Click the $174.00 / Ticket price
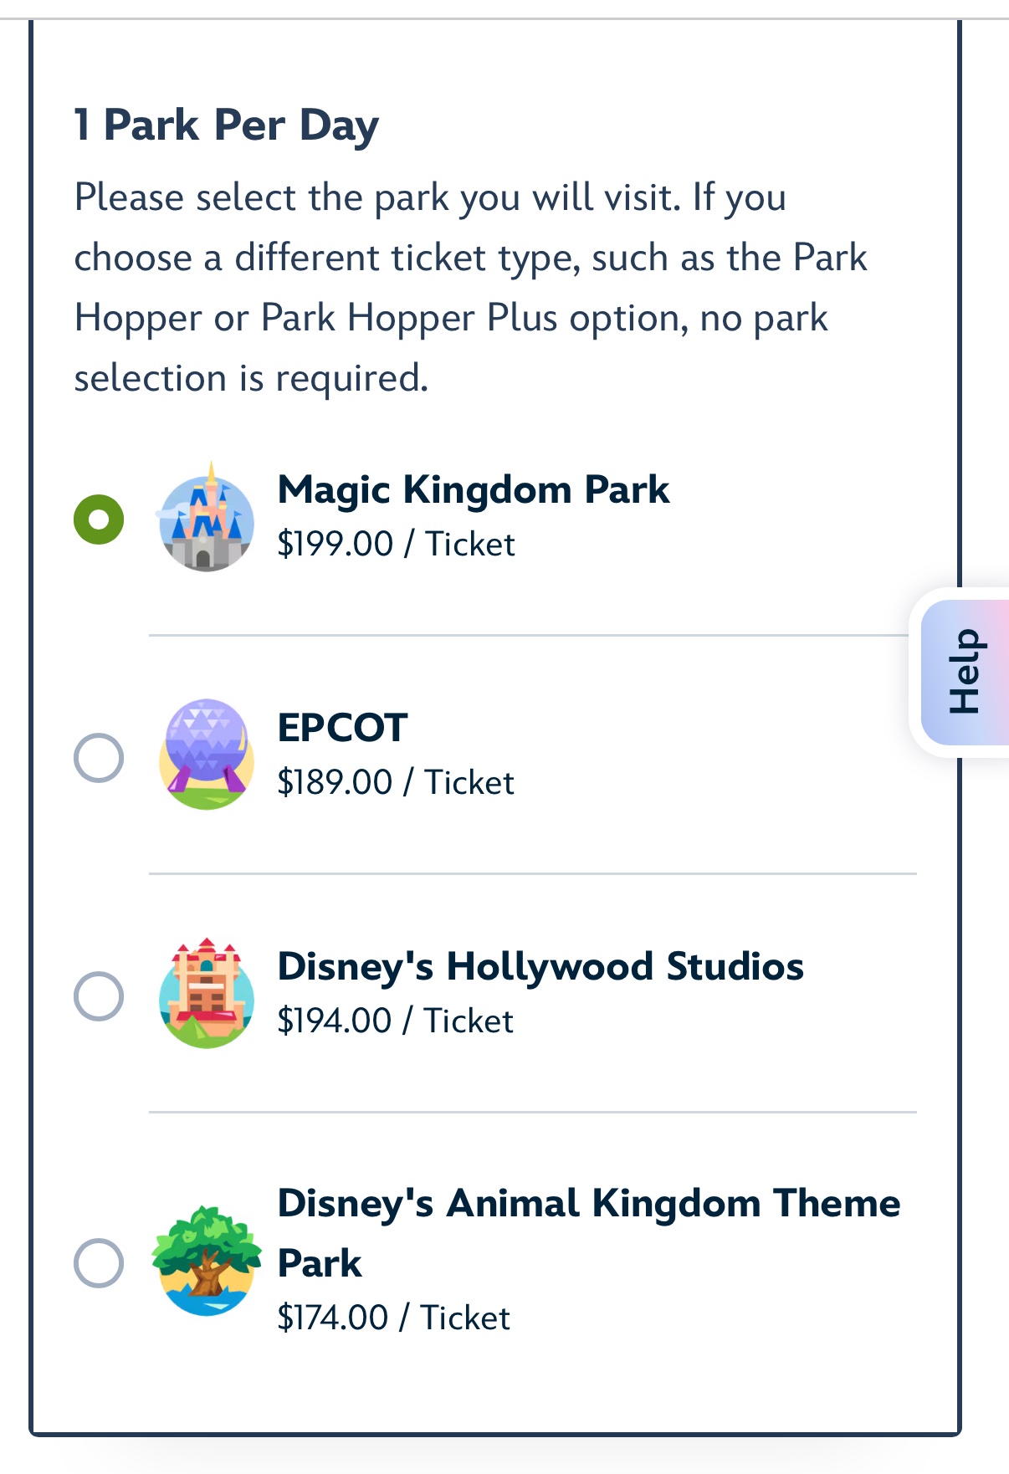 point(393,1318)
